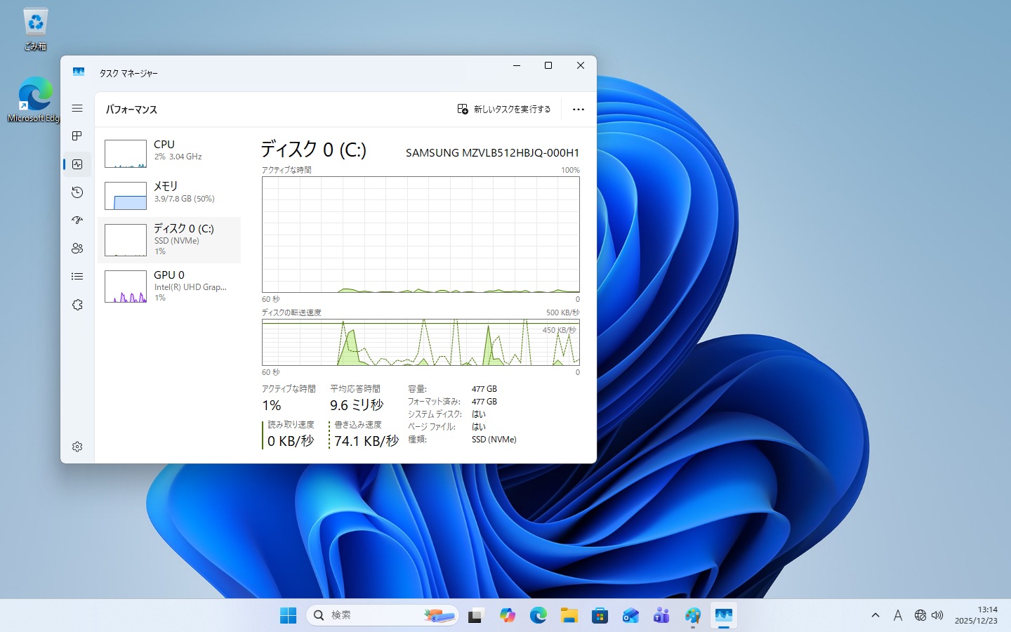Click the disk active time graph

click(421, 234)
